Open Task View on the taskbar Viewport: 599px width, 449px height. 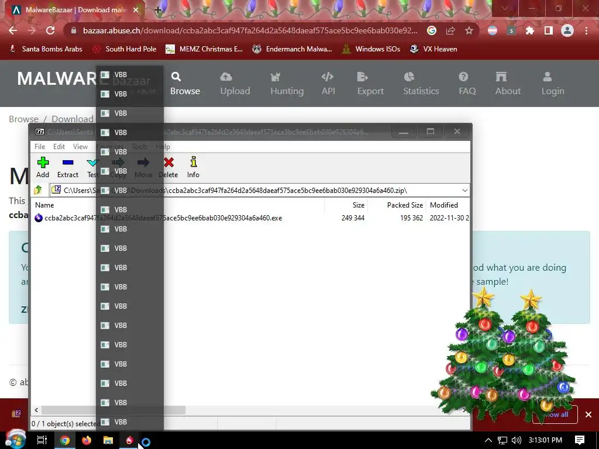pyautogui.click(x=42, y=440)
